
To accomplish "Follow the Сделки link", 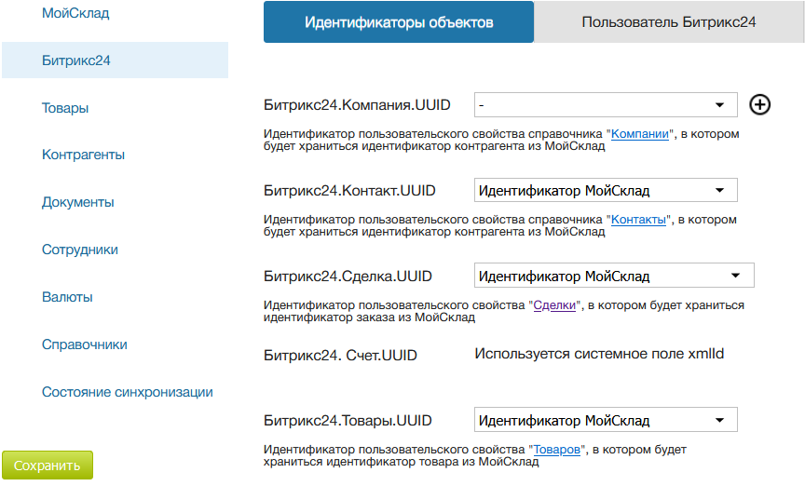I will pyautogui.click(x=554, y=305).
